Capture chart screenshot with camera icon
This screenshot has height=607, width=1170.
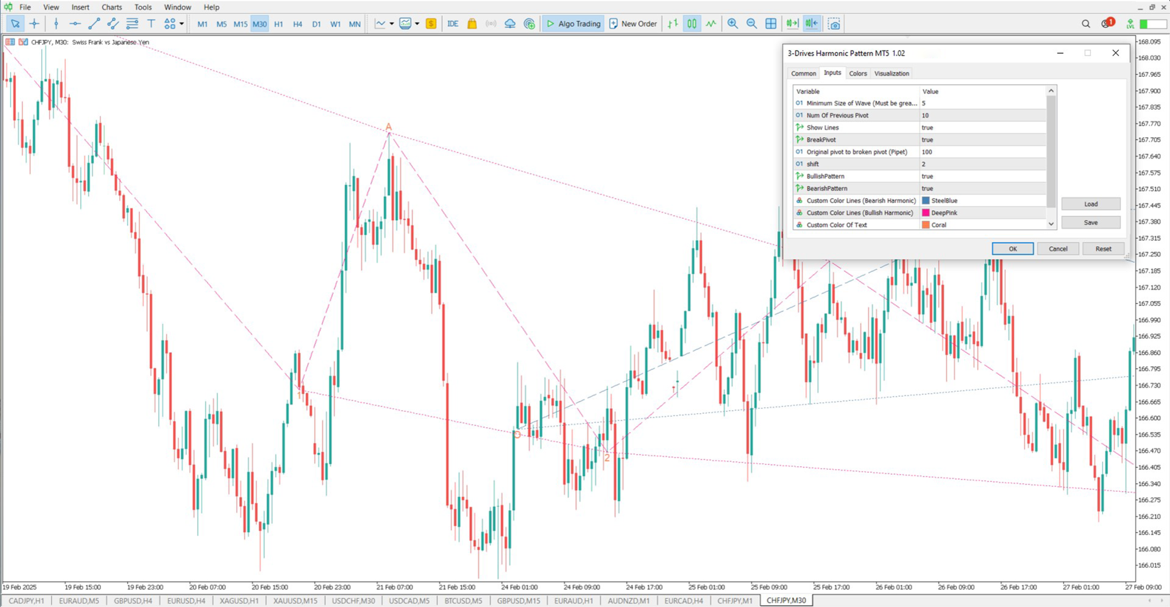(x=834, y=24)
